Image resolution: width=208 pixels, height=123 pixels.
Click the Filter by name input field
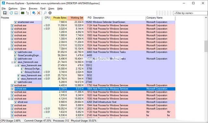[190, 13]
